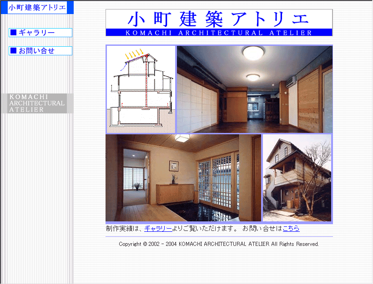This screenshot has width=373, height=284.
Task: Click the round ceiling lamp in the room photo
Action: point(253,53)
